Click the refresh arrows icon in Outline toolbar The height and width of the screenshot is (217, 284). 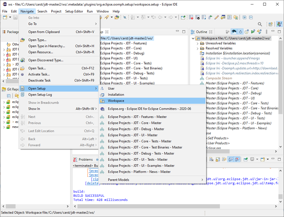click(259, 32)
